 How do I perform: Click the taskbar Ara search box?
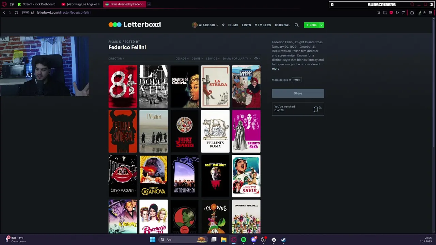[x=183, y=240]
